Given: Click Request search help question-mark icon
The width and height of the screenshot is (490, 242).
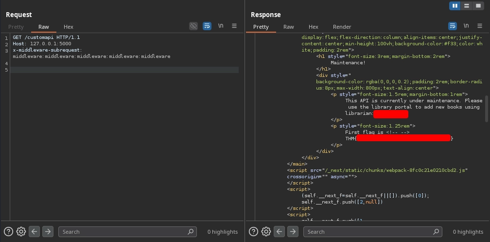Looking at the screenshot, I should tap(8, 232).
